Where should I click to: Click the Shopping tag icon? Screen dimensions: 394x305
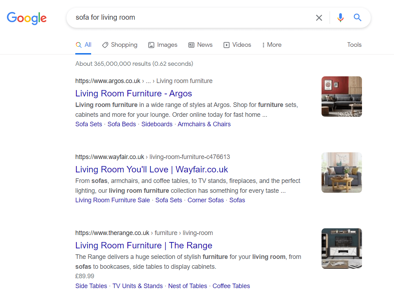(x=105, y=45)
